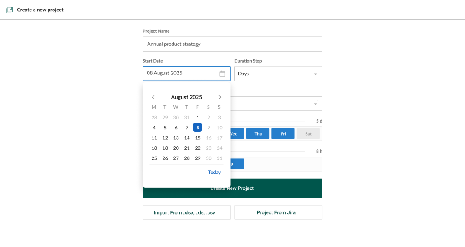Click the 'W' weekday header in calendar
Image resolution: width=465 pixels, height=247 pixels.
click(176, 107)
